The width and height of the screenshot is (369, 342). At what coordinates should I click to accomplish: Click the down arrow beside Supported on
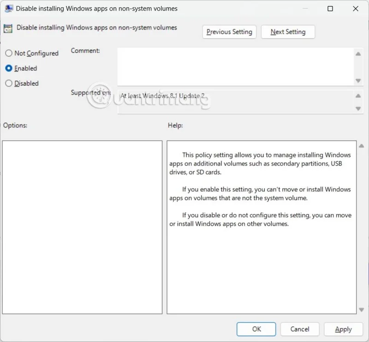[359, 109]
